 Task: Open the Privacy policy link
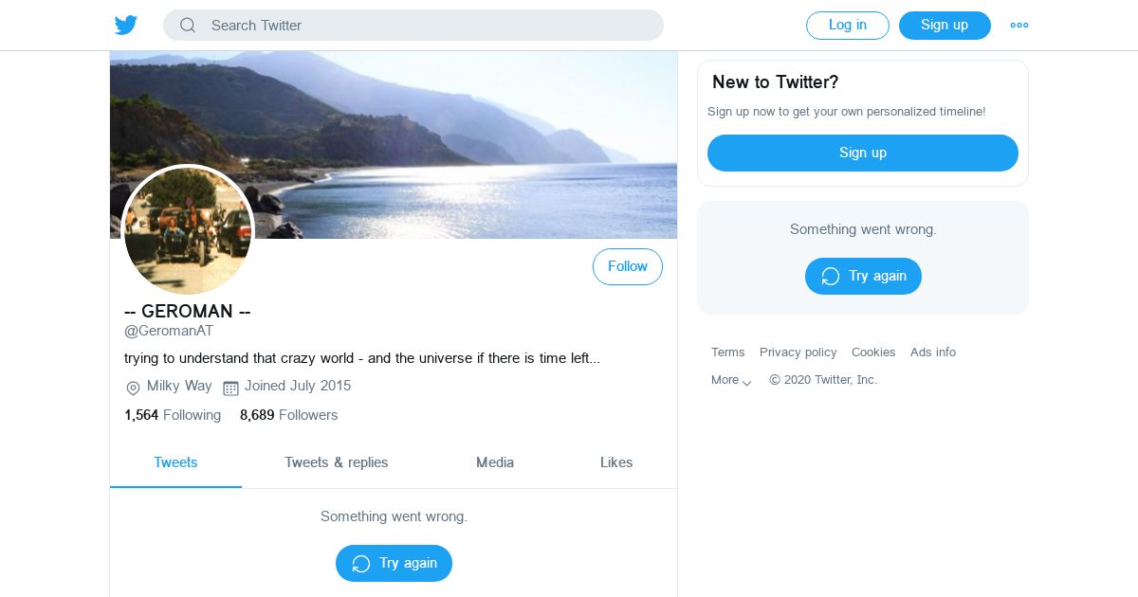(798, 353)
